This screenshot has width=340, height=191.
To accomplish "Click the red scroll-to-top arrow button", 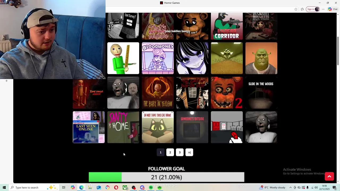I will pyautogui.click(x=329, y=176).
